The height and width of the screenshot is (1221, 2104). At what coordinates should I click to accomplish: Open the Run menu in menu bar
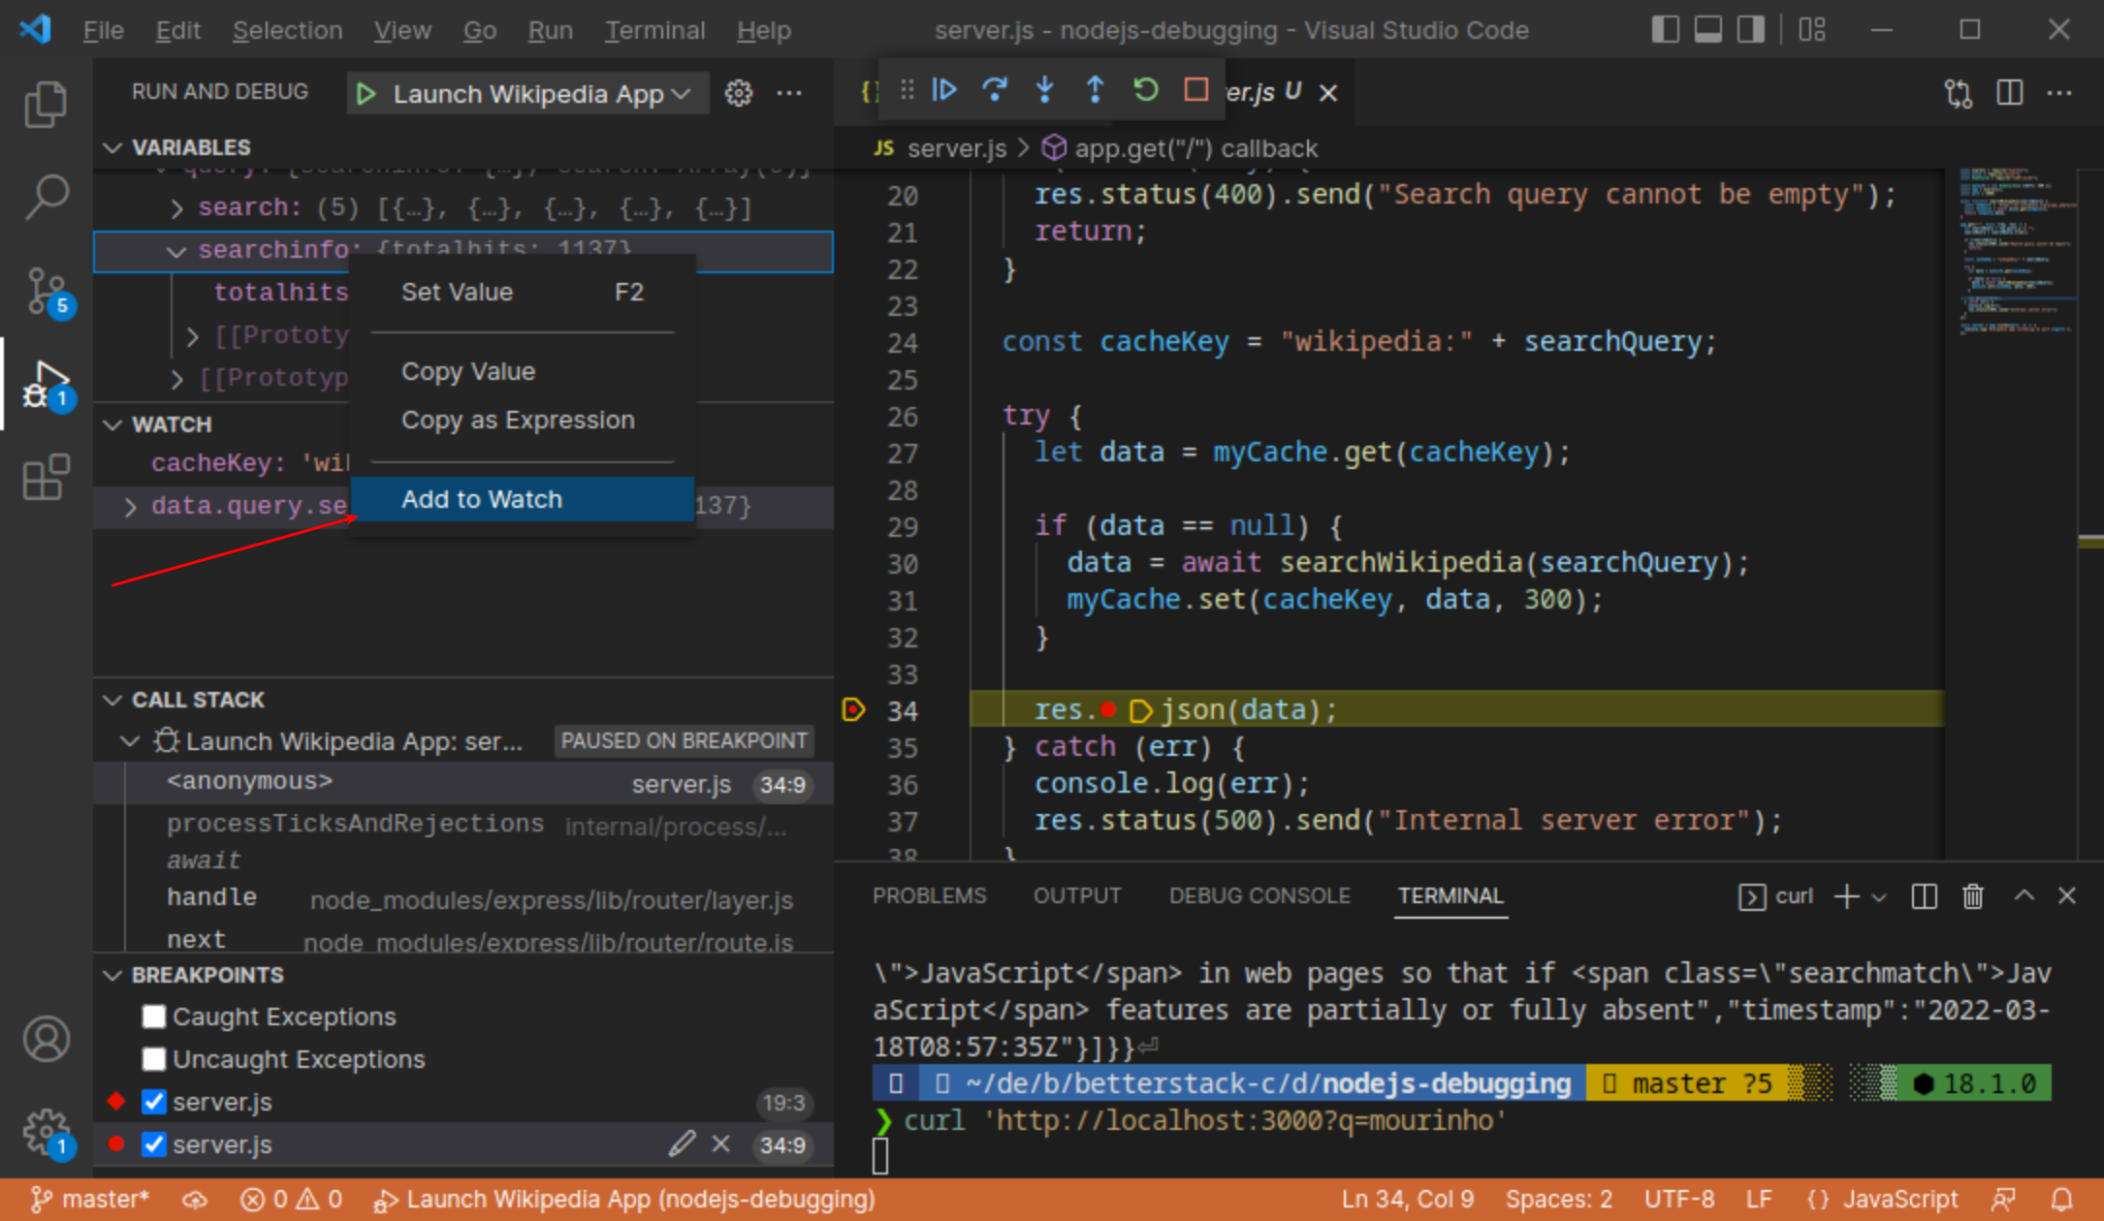[x=550, y=30]
